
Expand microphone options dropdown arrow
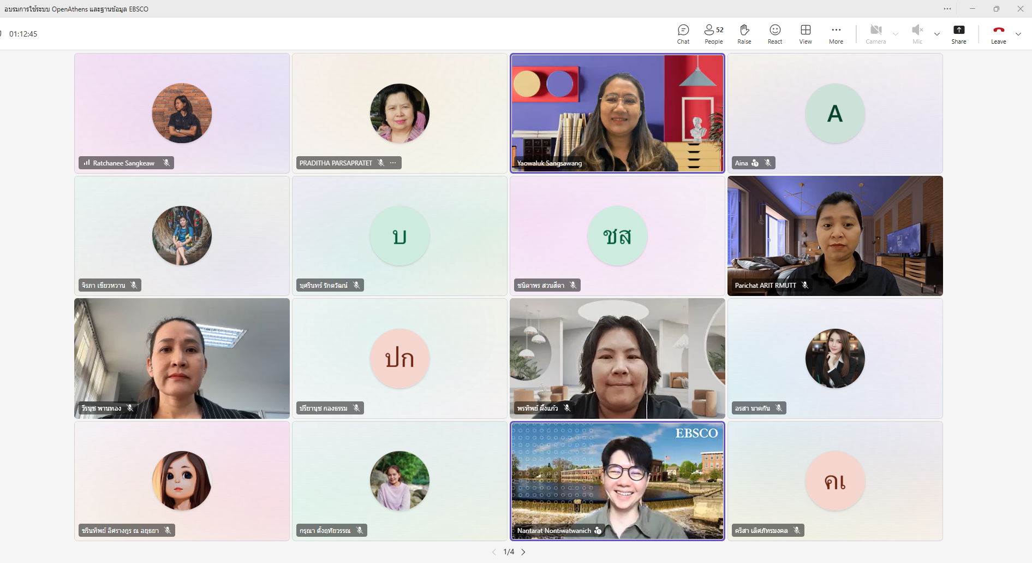(937, 34)
